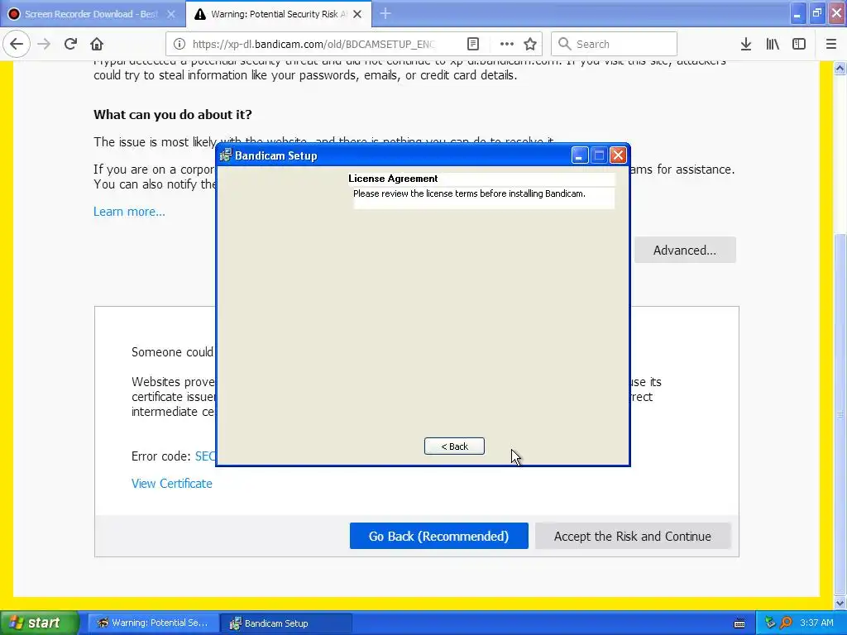The width and height of the screenshot is (847, 635).
Task: Click the page vertical scrollbar thumb
Action: (x=840, y=413)
